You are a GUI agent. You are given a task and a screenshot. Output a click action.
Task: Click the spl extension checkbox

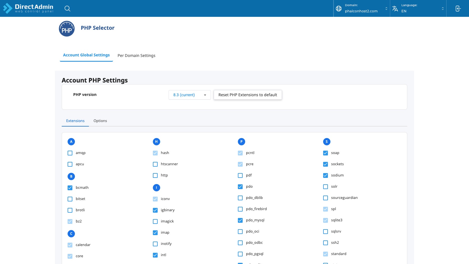coord(326,209)
